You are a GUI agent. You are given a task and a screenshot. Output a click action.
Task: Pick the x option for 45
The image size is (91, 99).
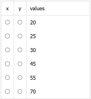coord(7,64)
